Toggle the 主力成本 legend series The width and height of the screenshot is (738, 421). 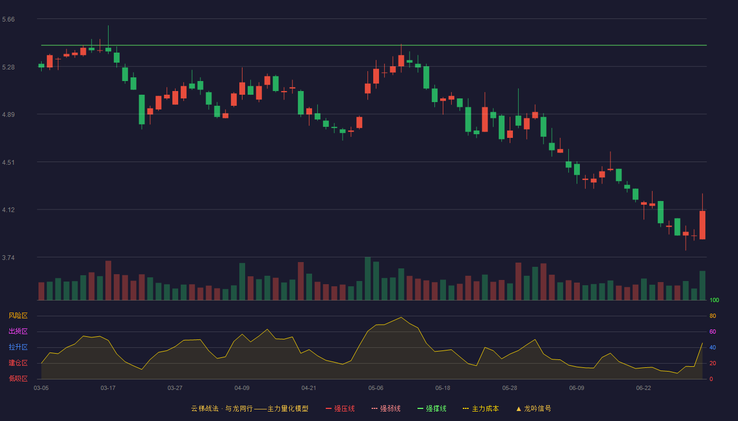click(x=481, y=408)
